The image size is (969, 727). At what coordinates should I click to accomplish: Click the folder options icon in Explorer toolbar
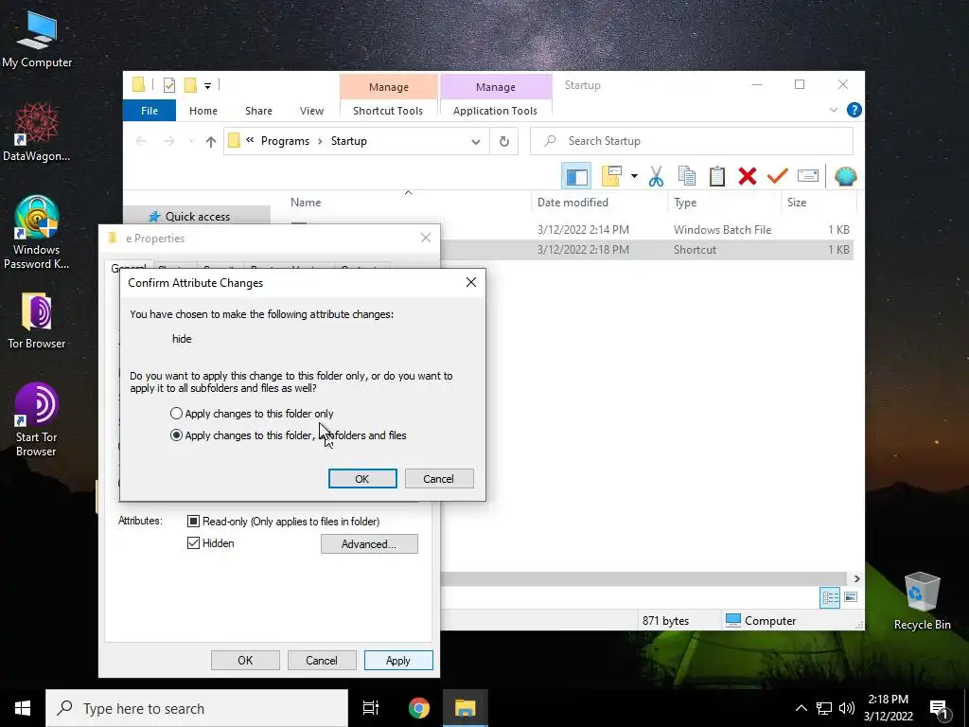[x=611, y=177]
